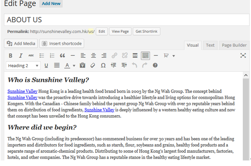
Task: Open the Page Builder tab
Action: 234,45
